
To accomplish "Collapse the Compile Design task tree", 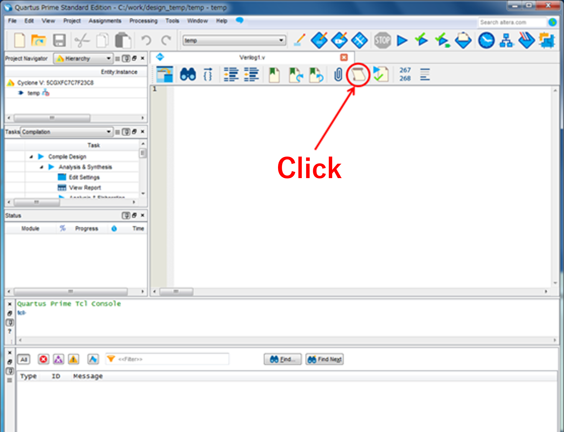I will [x=31, y=157].
